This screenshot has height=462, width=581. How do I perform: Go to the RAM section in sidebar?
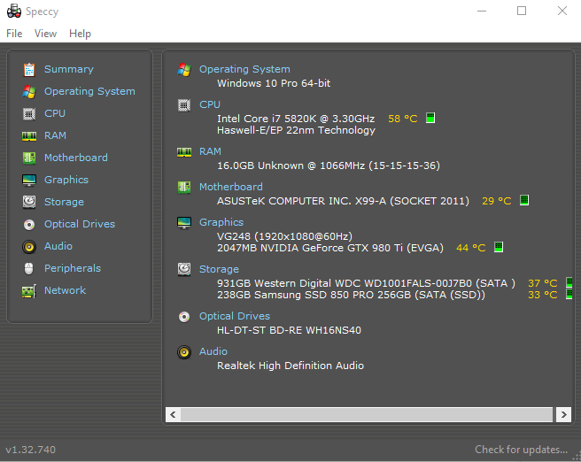[x=55, y=136]
